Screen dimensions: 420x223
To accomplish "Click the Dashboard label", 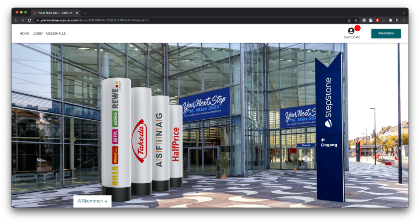I will tap(352, 37).
